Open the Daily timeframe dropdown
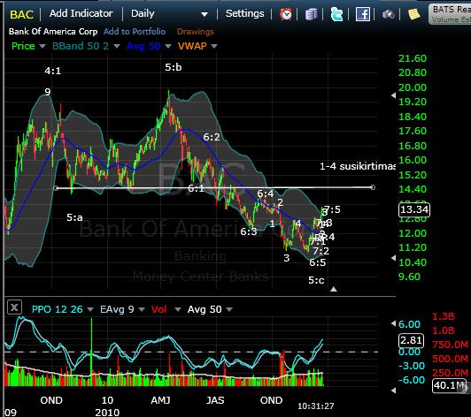Viewport: 471px width, 417px height. [x=169, y=14]
